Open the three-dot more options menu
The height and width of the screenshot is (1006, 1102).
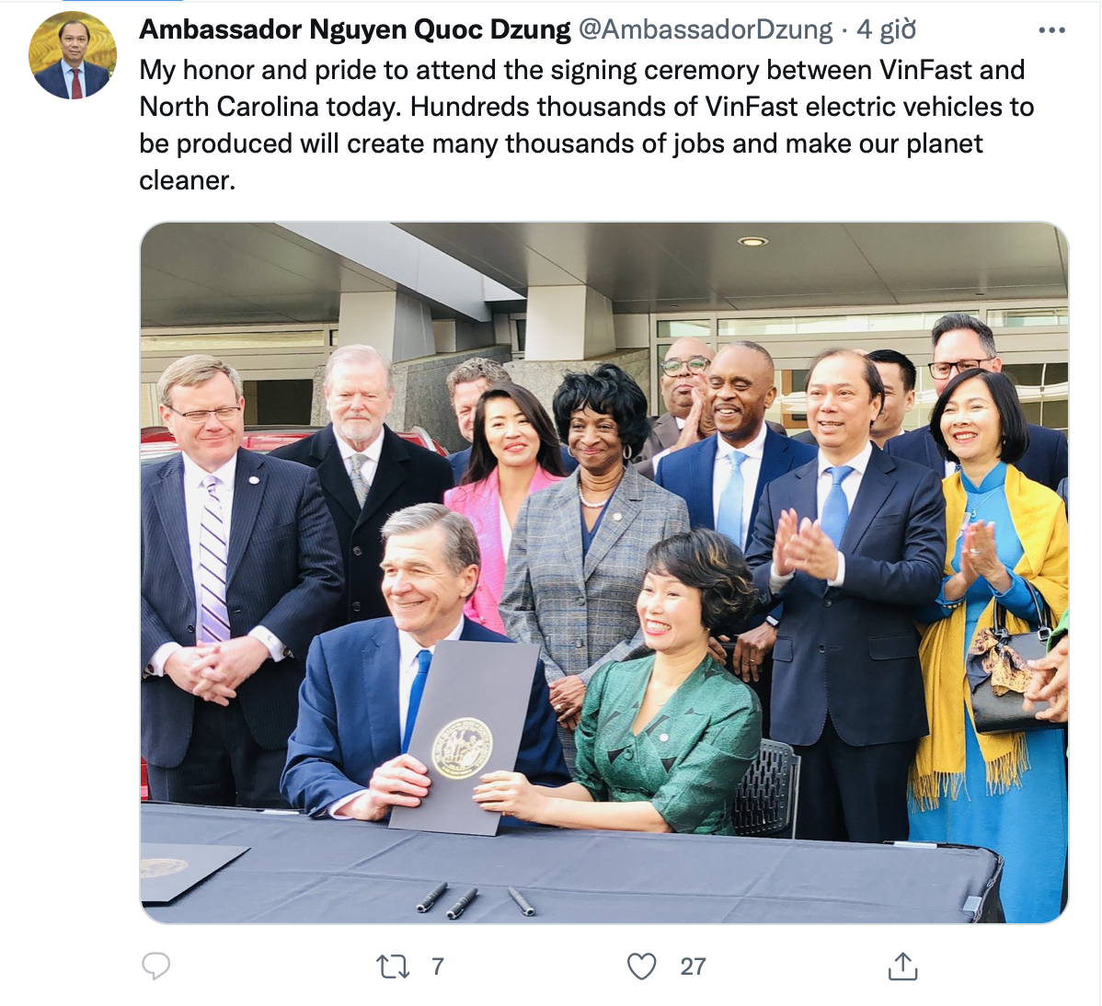[x=1051, y=30]
